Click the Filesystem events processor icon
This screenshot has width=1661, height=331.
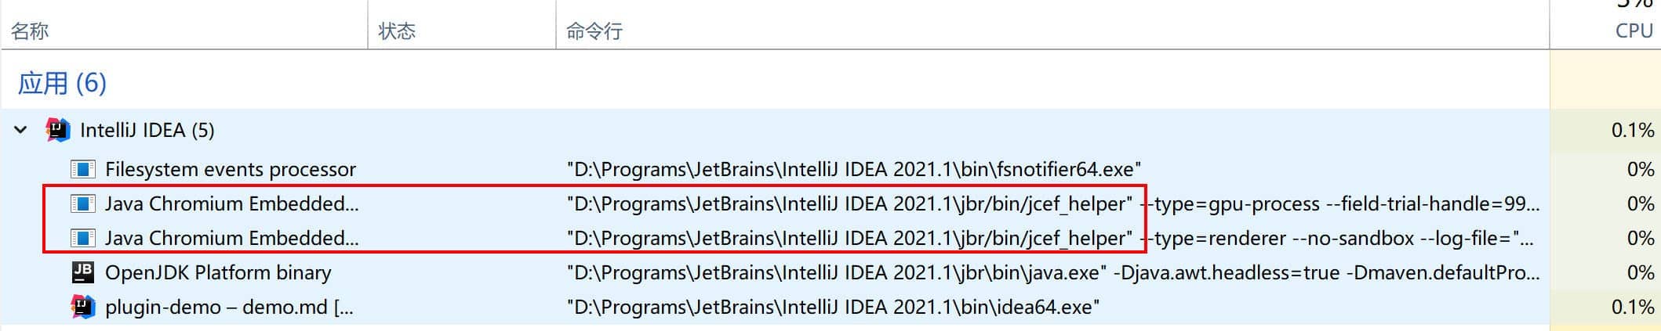83,169
